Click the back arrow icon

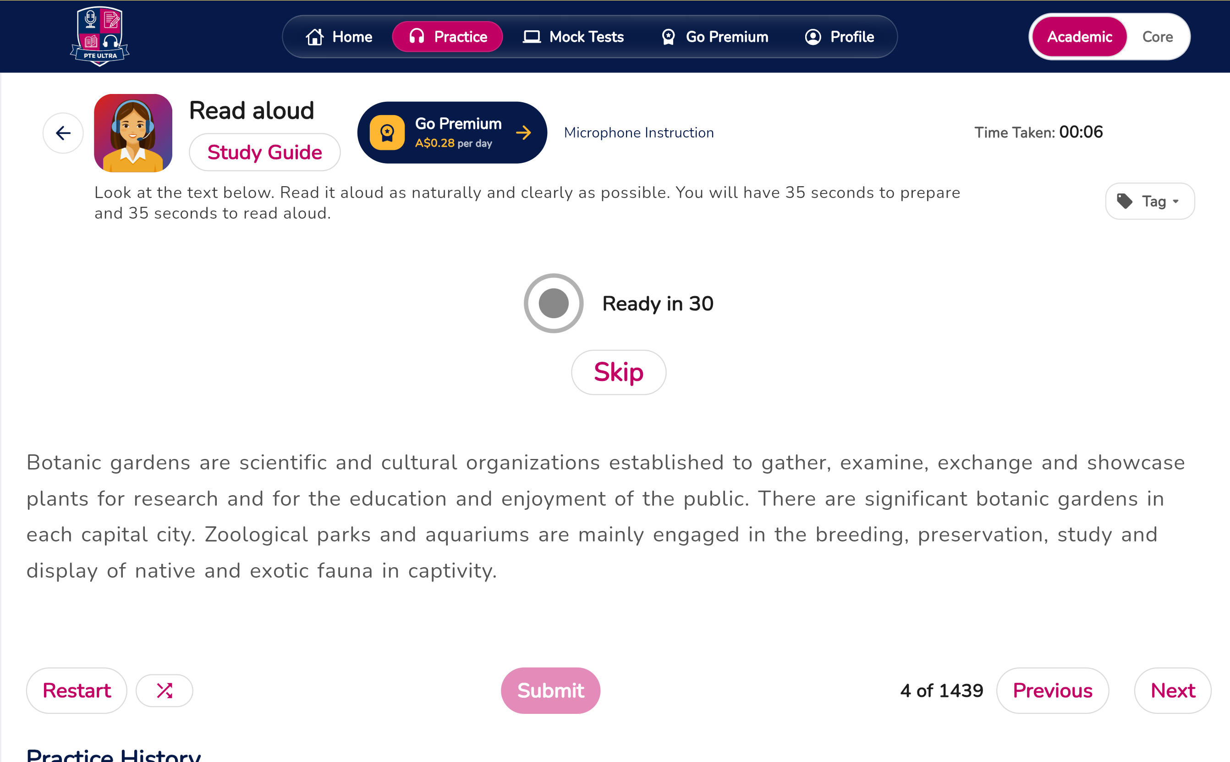(63, 133)
